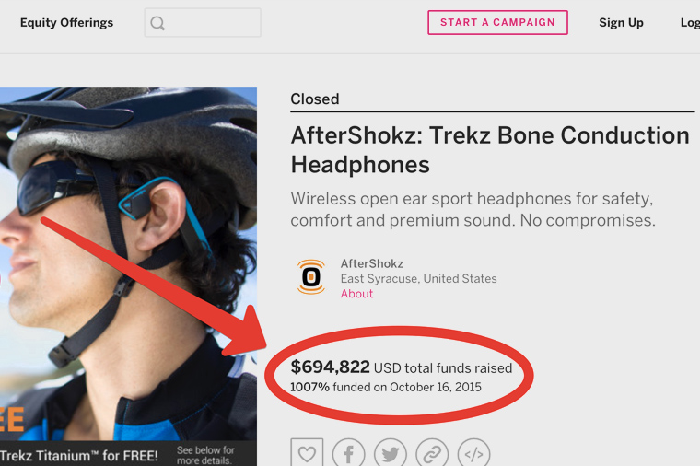Click the AfterShokz Trekz campaign title

point(489,149)
